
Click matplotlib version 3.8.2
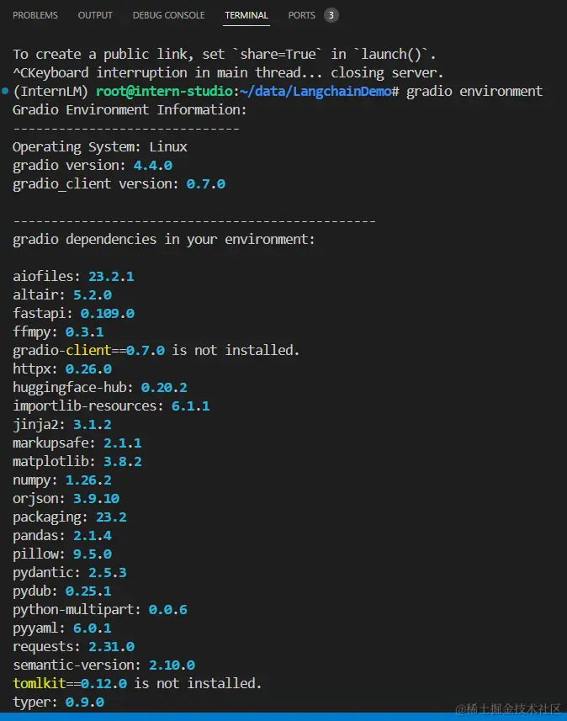[123, 461]
